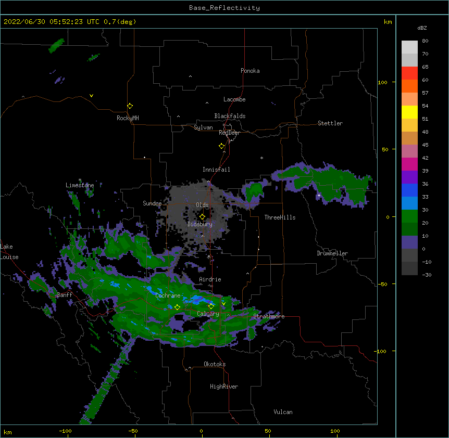Click the Blackfalds label
This screenshot has height=438, width=449.
(x=230, y=116)
